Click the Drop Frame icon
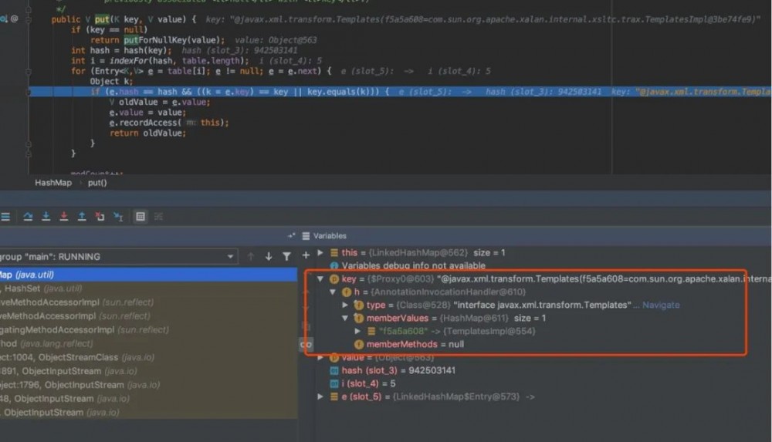 (100, 217)
